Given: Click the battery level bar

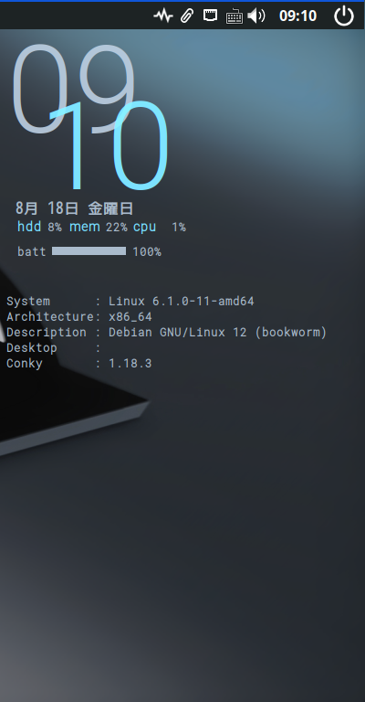Looking at the screenshot, I should (89, 250).
